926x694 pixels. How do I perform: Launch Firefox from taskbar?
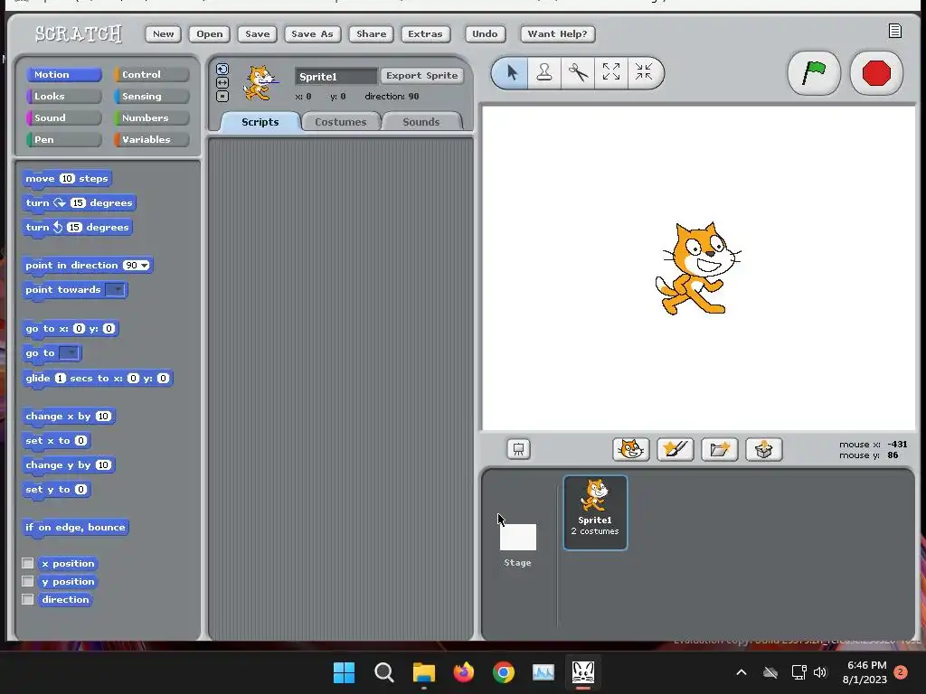(464, 672)
